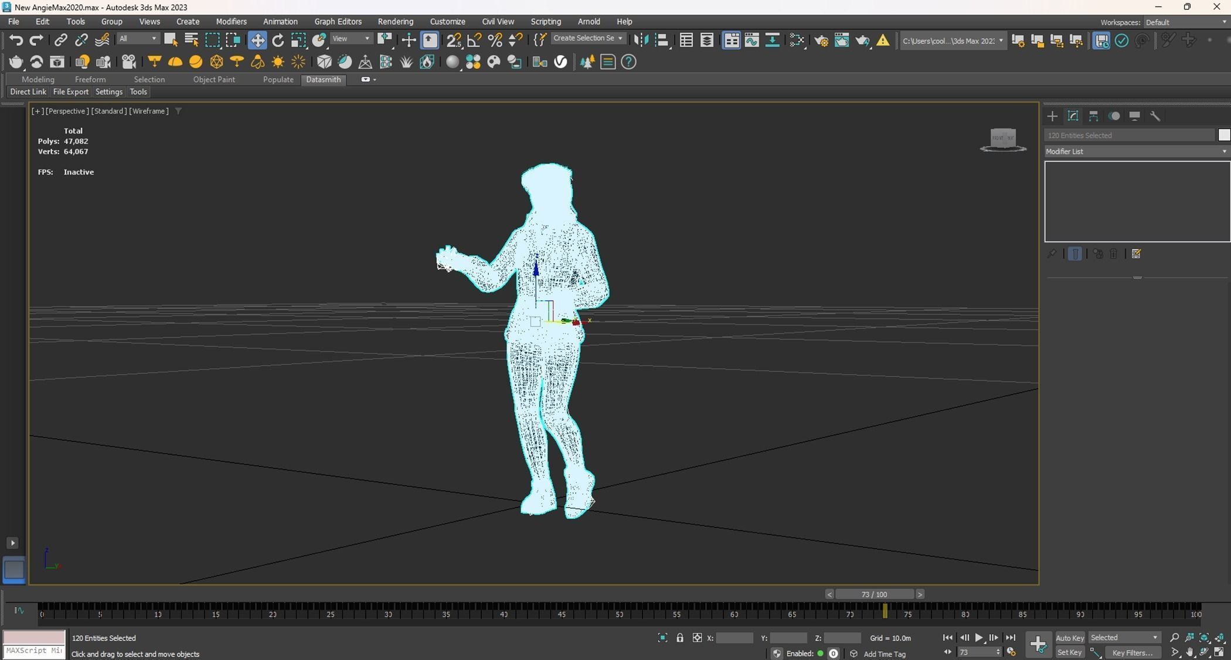
Task: Click the Redo arrow icon
Action: [36, 40]
